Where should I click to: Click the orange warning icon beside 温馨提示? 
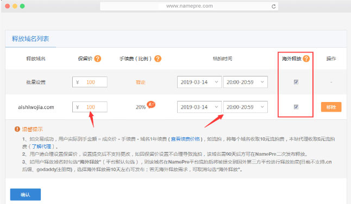point(17,129)
